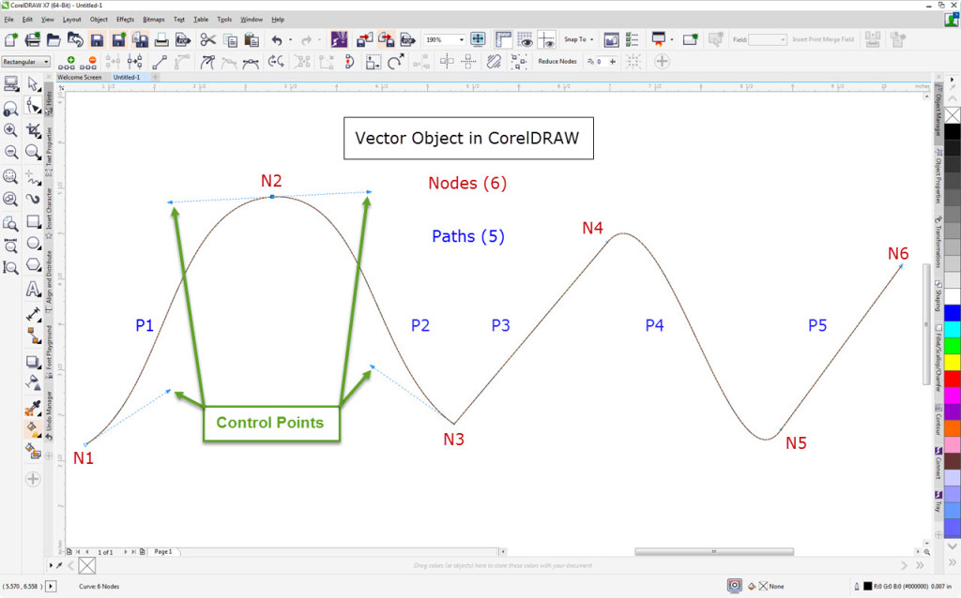
Task: Select the Page 1 tab
Action: point(163,551)
